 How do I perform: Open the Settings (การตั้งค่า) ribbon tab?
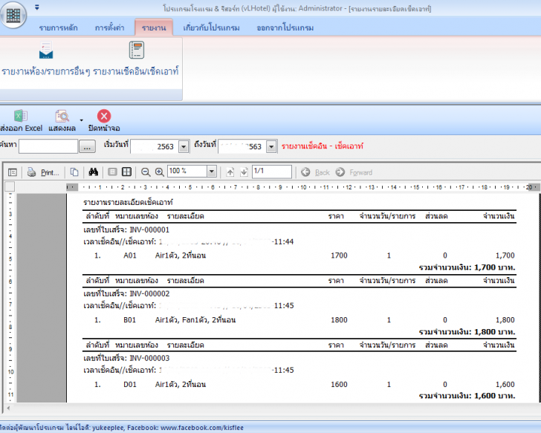[x=108, y=28]
